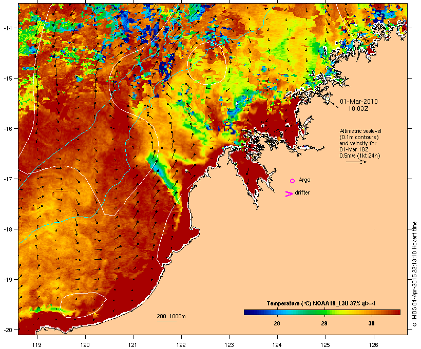Click the magenta drifter arrowhead legend symbol

point(289,194)
